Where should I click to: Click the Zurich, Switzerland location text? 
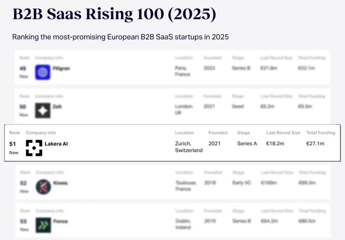(x=189, y=147)
